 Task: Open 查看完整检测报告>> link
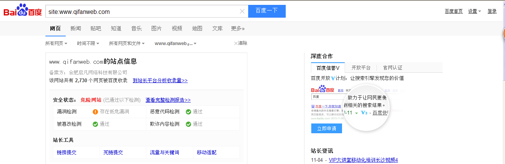click(x=168, y=100)
